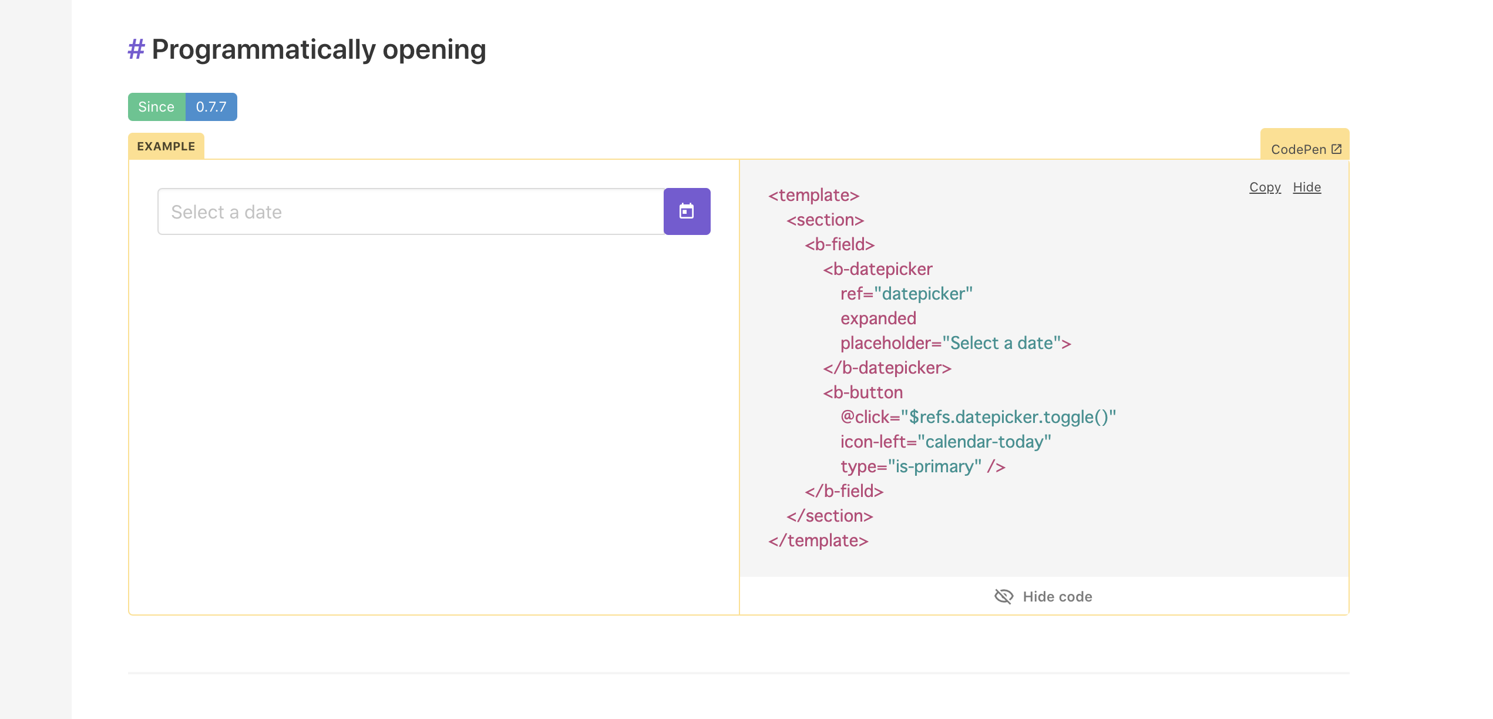This screenshot has height=719, width=1493.
Task: Click the Hide link above code
Action: (x=1307, y=187)
